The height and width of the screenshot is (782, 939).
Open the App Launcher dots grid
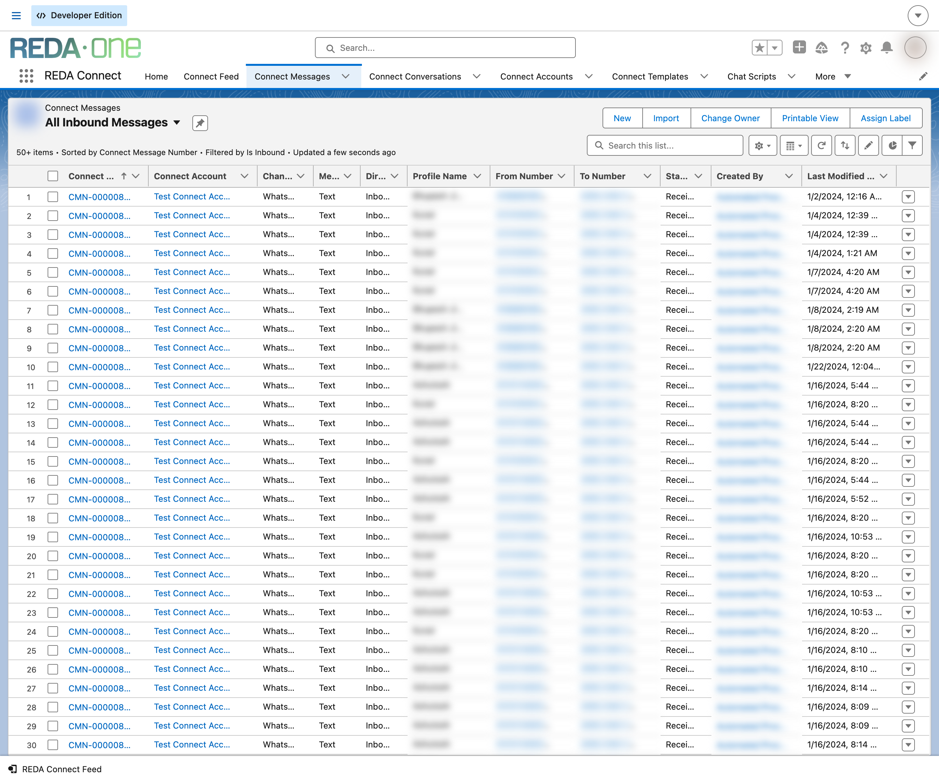tap(26, 76)
